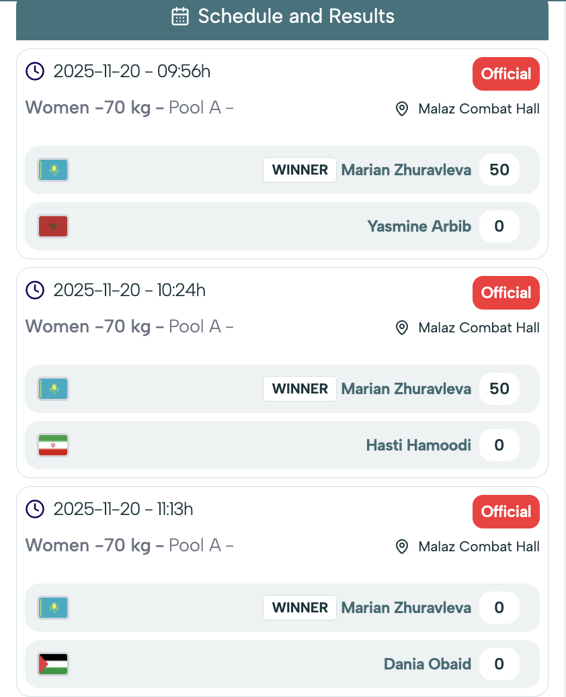Viewport: 566px width, 697px height.
Task: Click the clock icon for the 09:56h match
Action: (34, 71)
